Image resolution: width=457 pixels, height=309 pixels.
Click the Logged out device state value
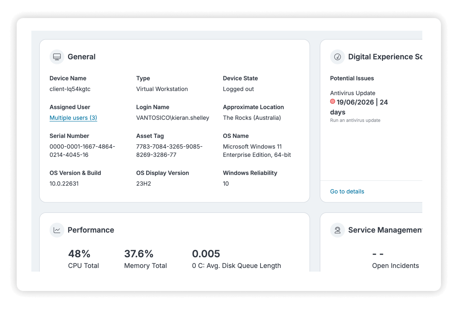[x=239, y=89]
